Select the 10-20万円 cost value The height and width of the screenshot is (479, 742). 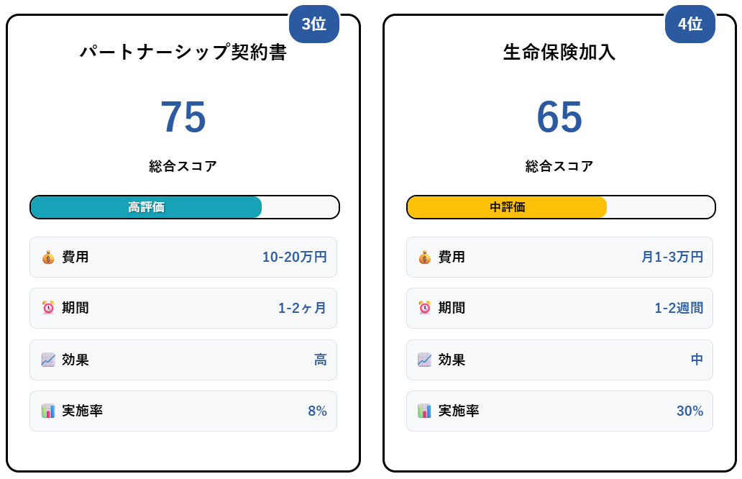(295, 257)
